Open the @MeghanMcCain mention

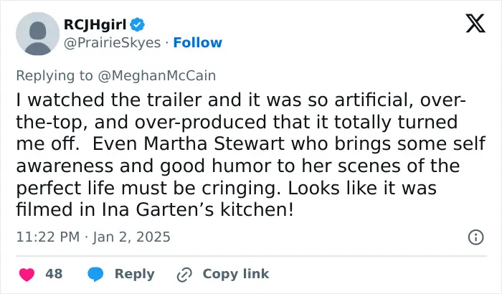pos(157,76)
